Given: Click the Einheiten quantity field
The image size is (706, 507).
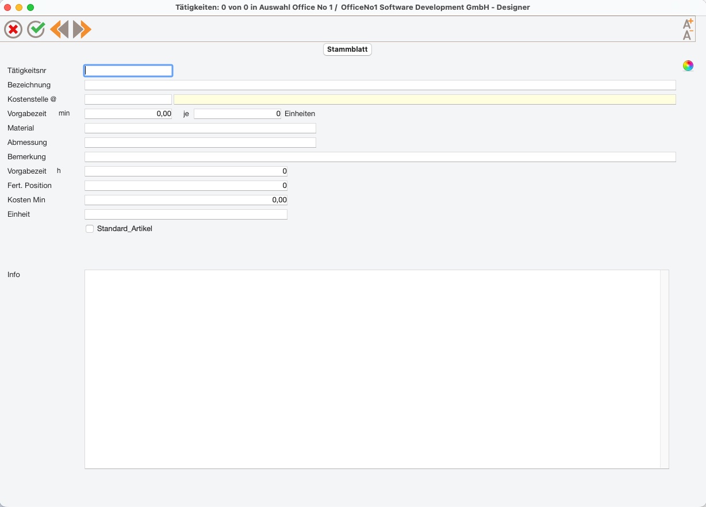Looking at the screenshot, I should pos(237,114).
